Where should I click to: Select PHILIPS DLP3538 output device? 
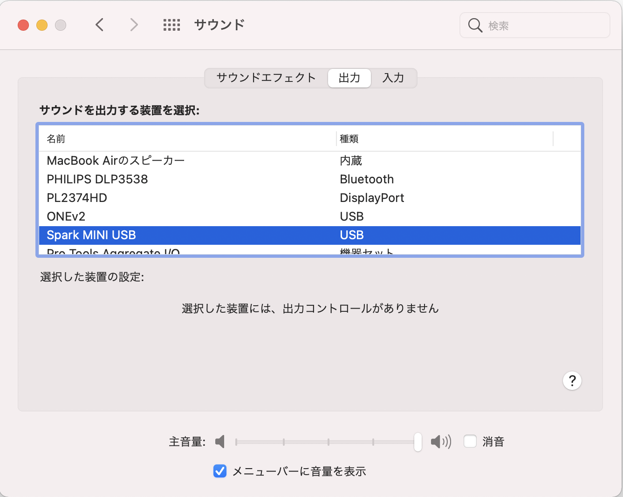[310, 179]
